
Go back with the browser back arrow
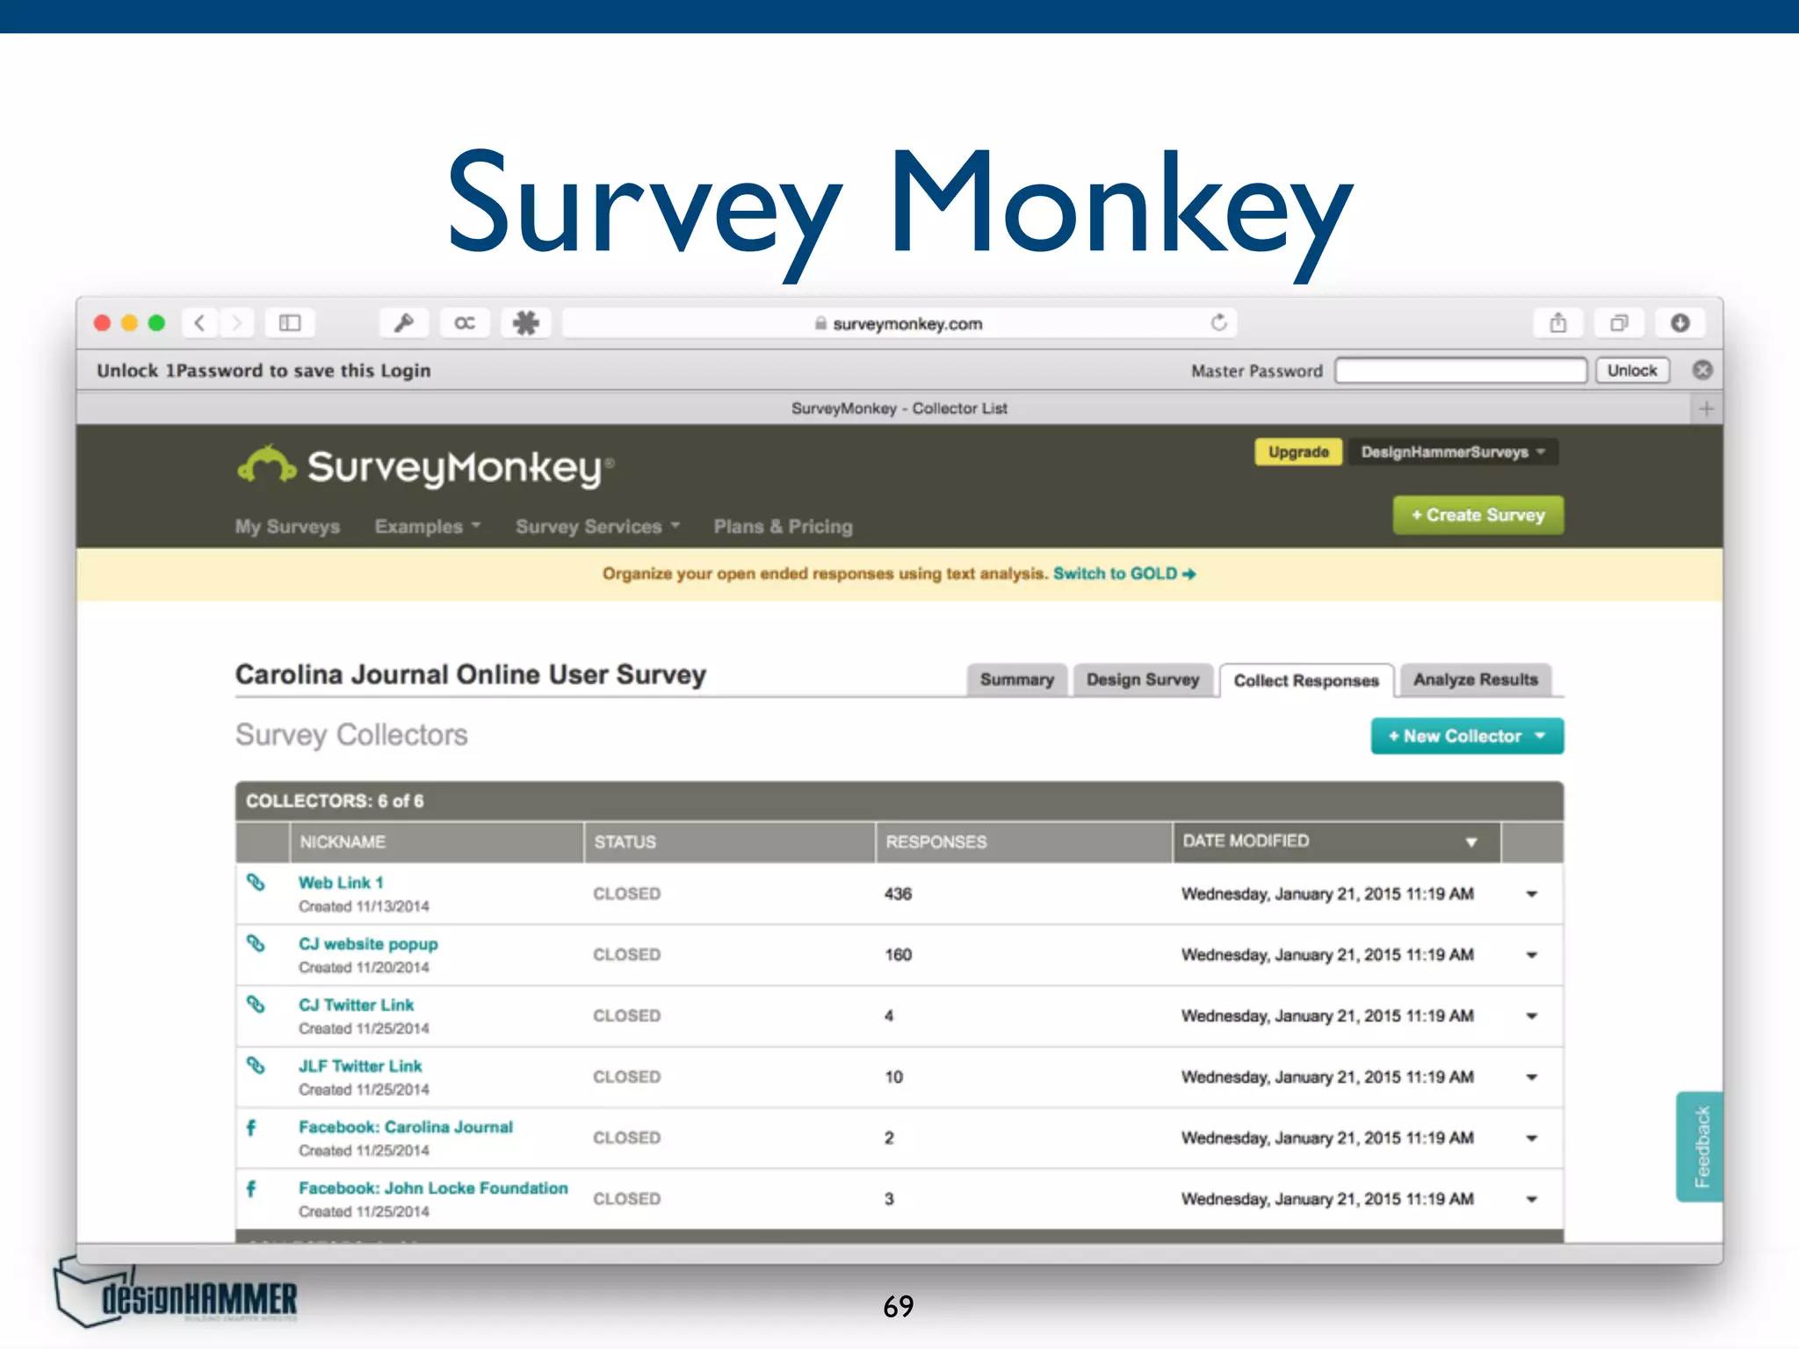(200, 323)
